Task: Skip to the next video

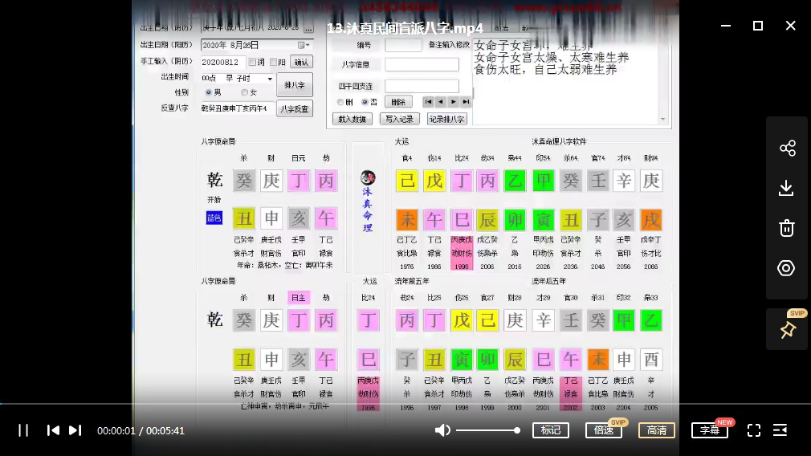Action: point(75,430)
